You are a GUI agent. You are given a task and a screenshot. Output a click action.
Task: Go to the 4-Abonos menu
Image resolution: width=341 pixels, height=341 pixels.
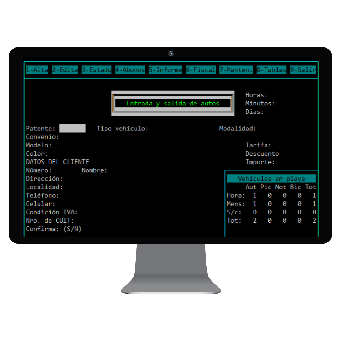point(130,70)
